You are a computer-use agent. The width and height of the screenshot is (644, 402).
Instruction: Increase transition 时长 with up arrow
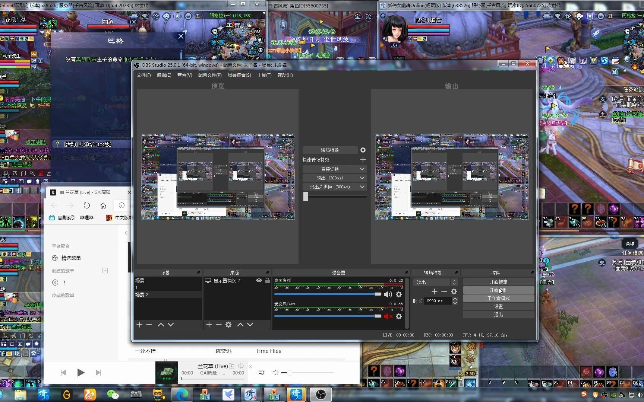coord(455,299)
